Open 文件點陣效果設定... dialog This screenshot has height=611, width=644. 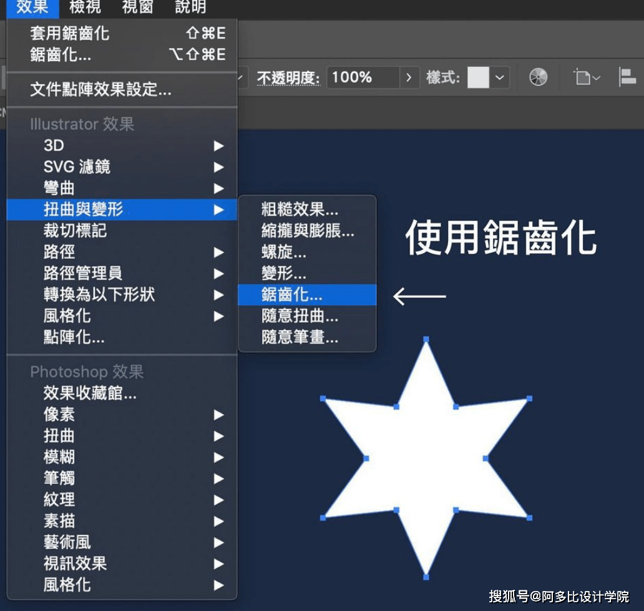point(122,89)
